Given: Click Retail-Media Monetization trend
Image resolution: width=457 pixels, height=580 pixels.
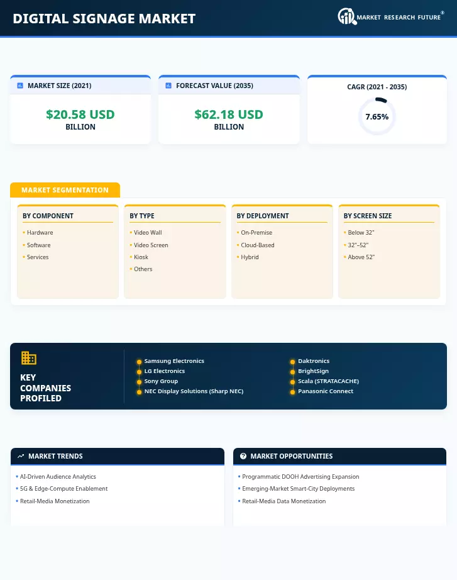Looking at the screenshot, I should coord(55,501).
